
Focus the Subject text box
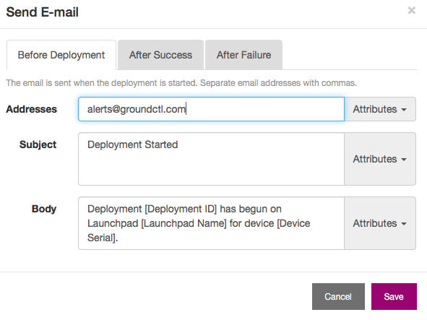[211, 159]
